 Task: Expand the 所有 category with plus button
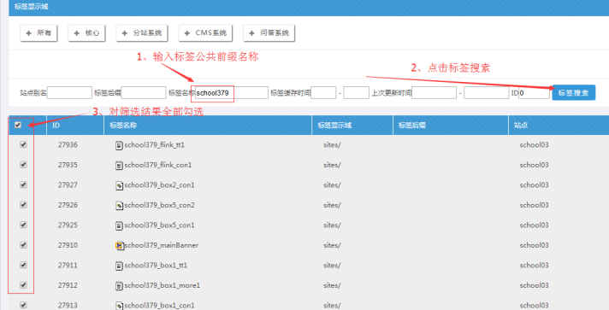(x=38, y=33)
